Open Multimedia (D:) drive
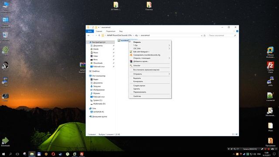The height and width of the screenshot is (157, 279). pyautogui.click(x=99, y=104)
